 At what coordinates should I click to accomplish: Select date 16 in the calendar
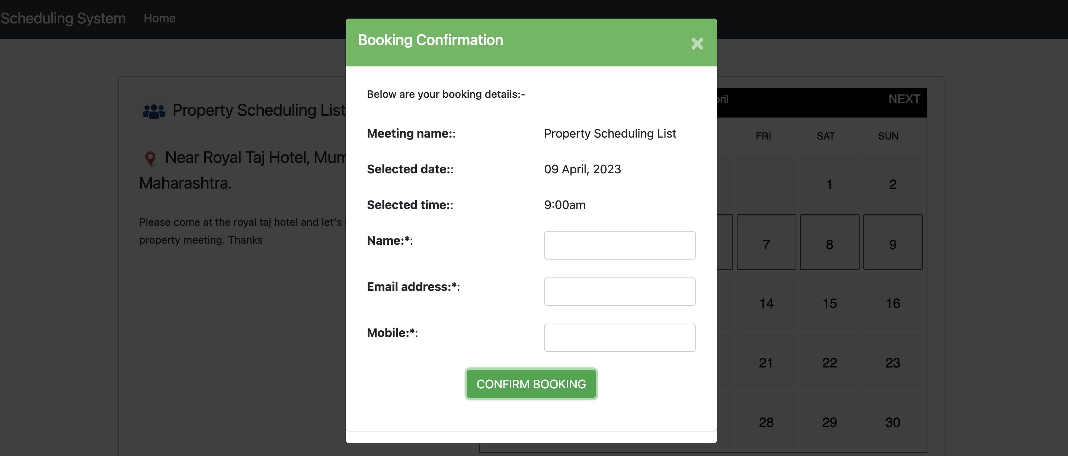pyautogui.click(x=893, y=304)
